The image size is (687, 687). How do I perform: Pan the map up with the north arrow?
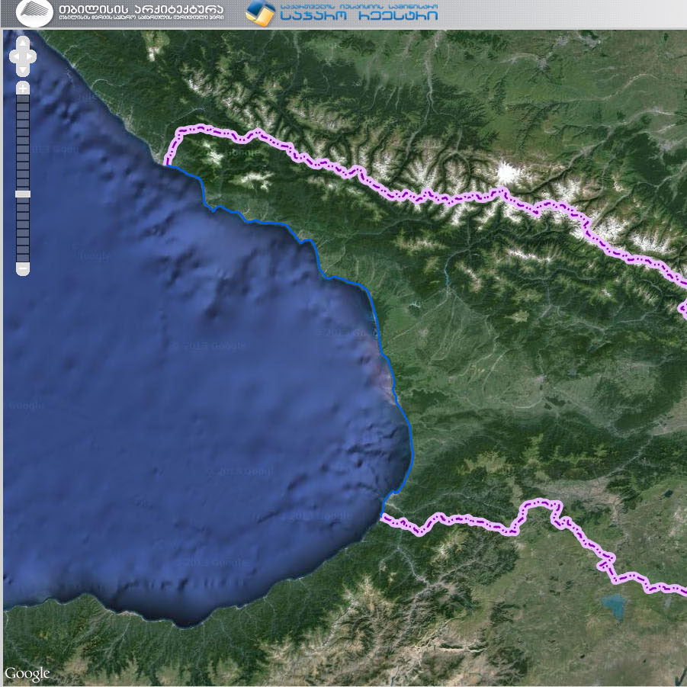click(x=23, y=43)
